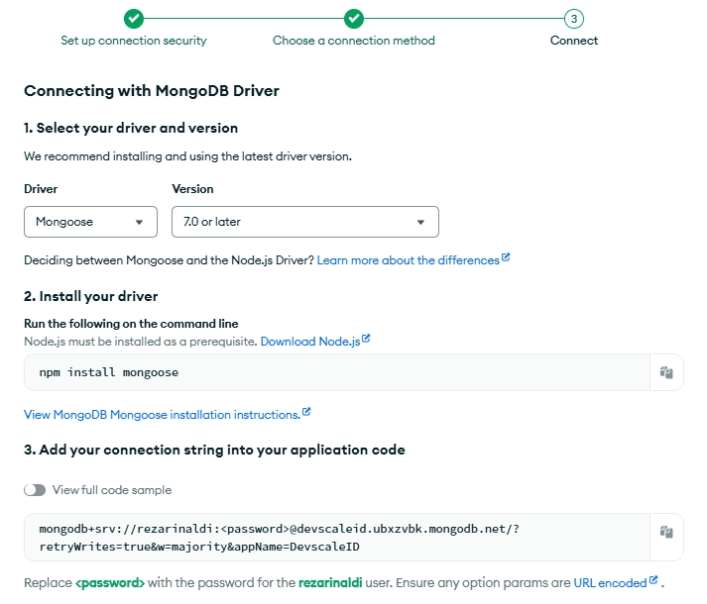The image size is (707, 604).
Task: Click the 1. Select your driver and version heading
Action: pos(131,128)
